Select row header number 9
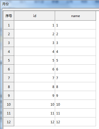This screenshot has width=99, height=129. tap(9, 95)
